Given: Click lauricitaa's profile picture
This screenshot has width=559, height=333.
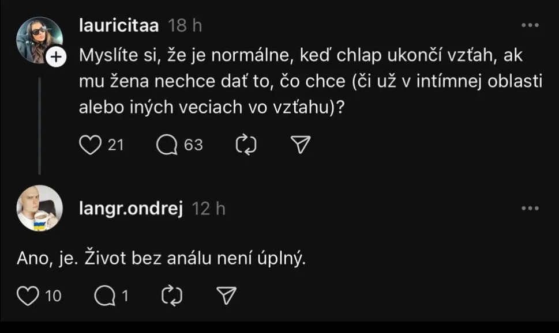Looking at the screenshot, I should click(x=38, y=39).
